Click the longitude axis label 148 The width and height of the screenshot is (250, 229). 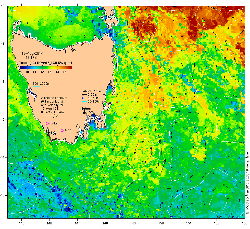point(105,223)
